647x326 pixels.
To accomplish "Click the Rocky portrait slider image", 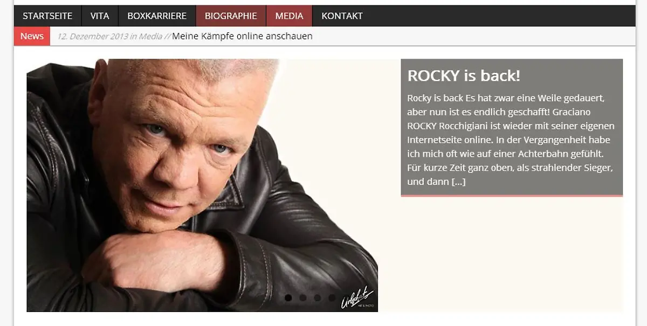I will [x=202, y=185].
